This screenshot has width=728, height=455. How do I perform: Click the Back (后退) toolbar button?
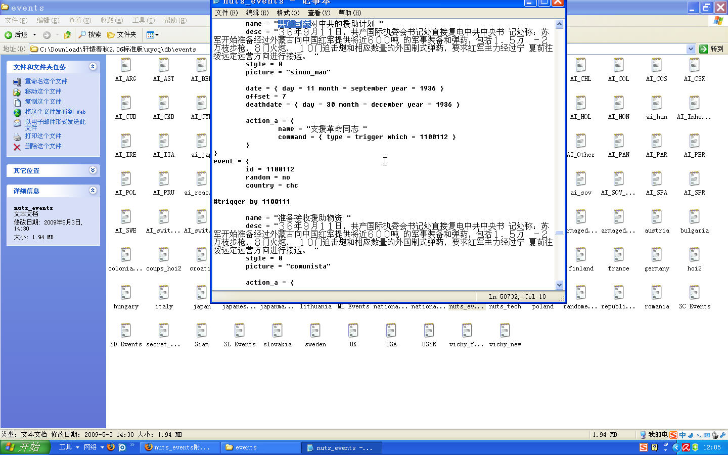(16, 35)
